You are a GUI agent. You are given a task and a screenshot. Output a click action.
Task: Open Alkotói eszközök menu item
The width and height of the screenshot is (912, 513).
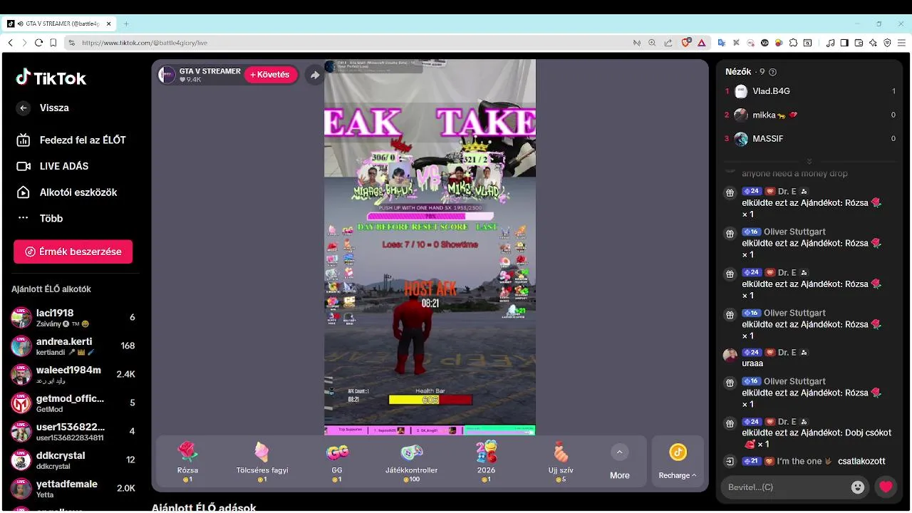[67, 192]
